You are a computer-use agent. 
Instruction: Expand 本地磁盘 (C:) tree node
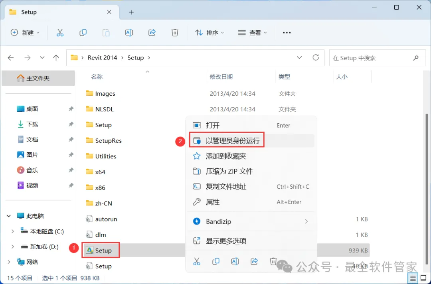(x=12, y=231)
